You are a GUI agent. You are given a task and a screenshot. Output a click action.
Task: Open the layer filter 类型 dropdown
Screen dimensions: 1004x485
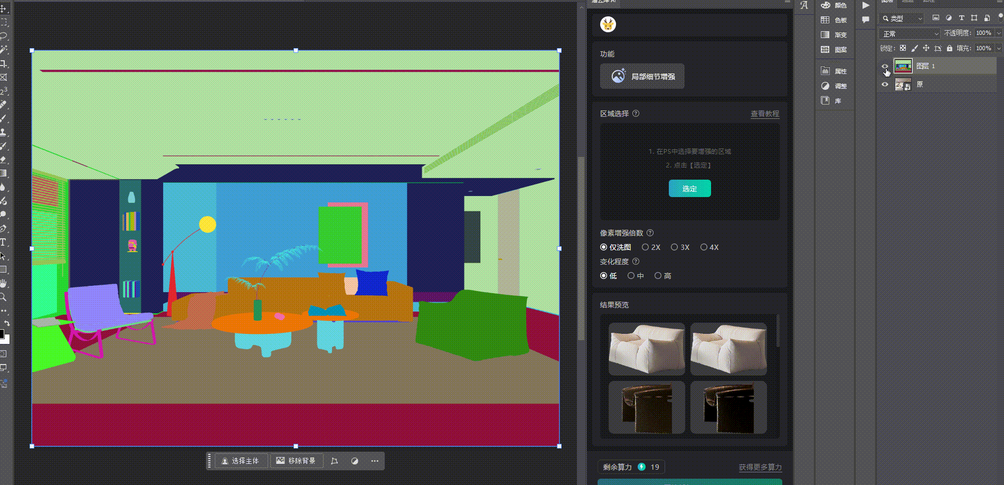[902, 18]
